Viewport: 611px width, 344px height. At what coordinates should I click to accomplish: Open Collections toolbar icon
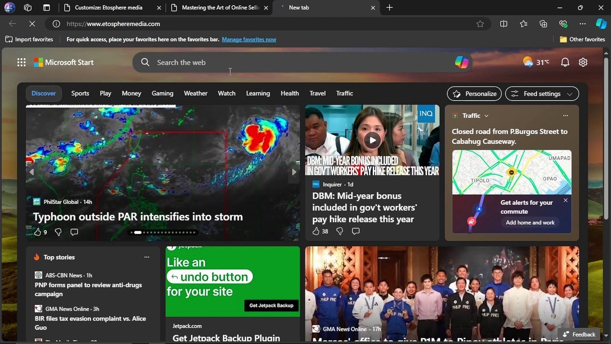543,24
